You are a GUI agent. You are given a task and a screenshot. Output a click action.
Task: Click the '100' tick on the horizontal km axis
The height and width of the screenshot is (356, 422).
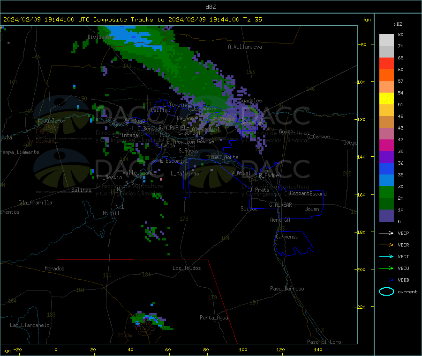tap(243, 349)
